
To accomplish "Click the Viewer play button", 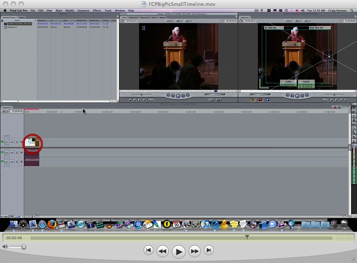I will pos(178,96).
